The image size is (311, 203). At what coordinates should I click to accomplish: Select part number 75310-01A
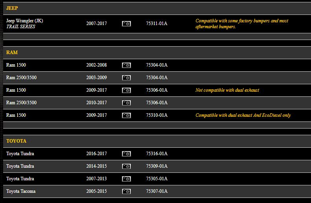click(157, 115)
